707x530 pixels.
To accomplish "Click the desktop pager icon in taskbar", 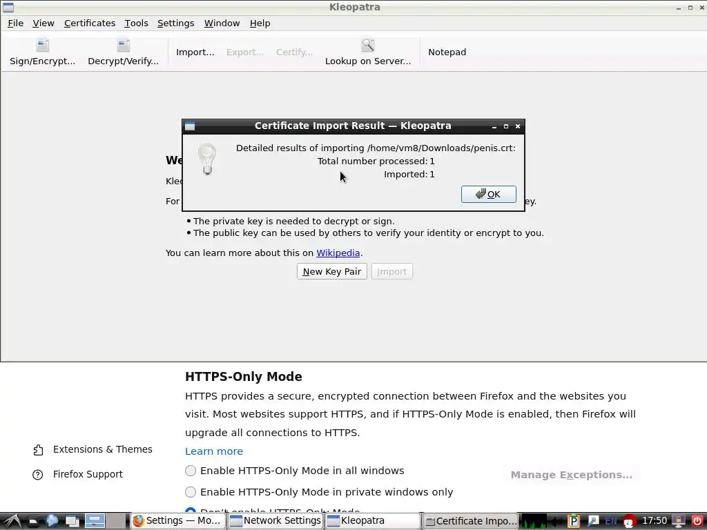I will 95,521.
